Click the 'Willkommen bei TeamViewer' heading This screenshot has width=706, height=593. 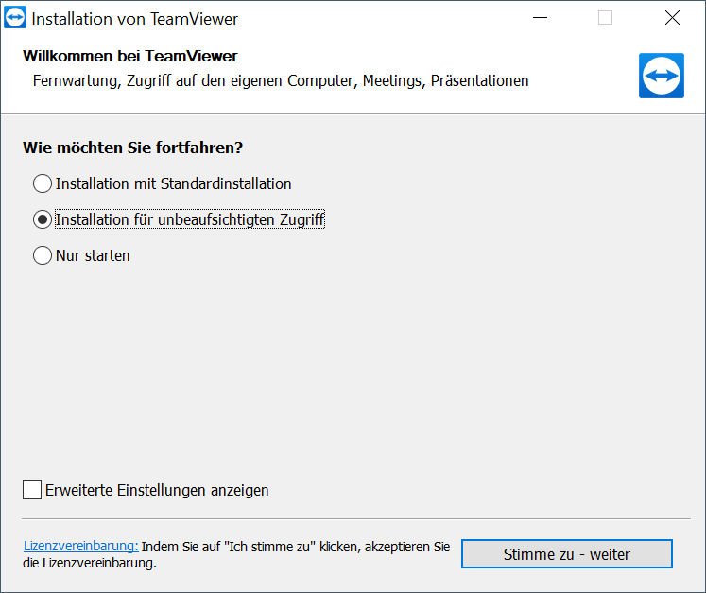(x=130, y=57)
